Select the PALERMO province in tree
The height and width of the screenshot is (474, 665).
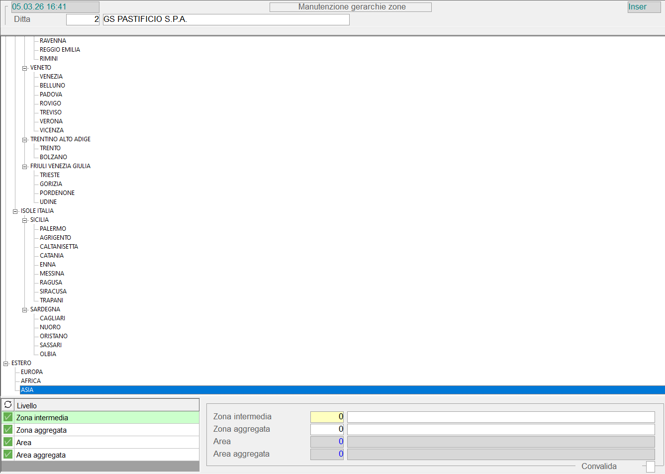point(53,229)
